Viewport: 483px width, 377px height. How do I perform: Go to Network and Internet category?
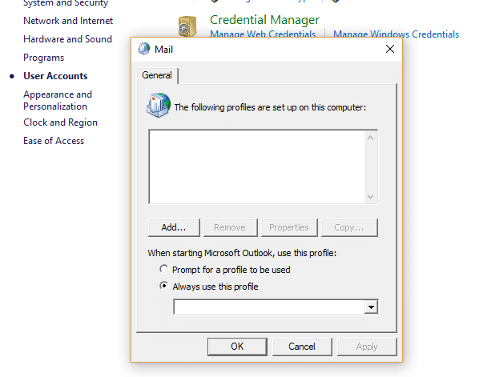click(x=68, y=21)
